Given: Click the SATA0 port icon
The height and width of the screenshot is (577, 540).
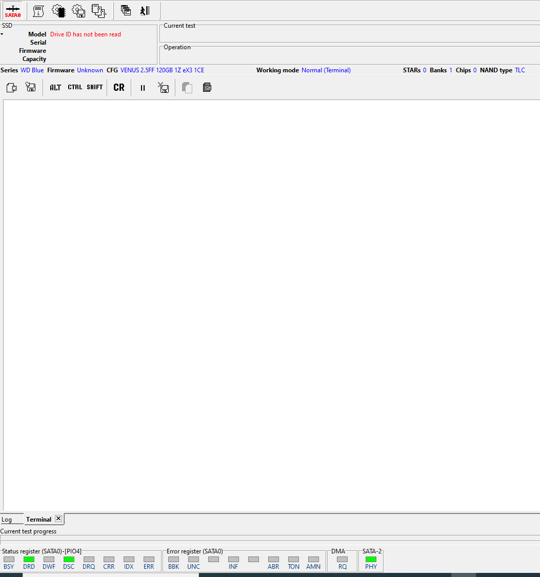Looking at the screenshot, I should [x=12, y=11].
